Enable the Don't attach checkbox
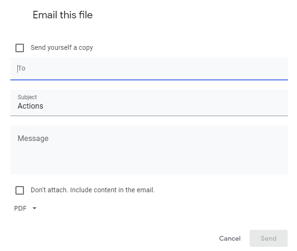Viewport: 297px width, 251px height. point(20,190)
